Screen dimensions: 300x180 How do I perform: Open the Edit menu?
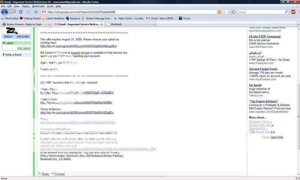click(10, 6)
